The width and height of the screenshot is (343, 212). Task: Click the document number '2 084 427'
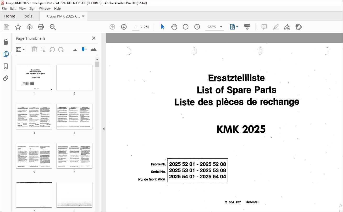coord(233,202)
